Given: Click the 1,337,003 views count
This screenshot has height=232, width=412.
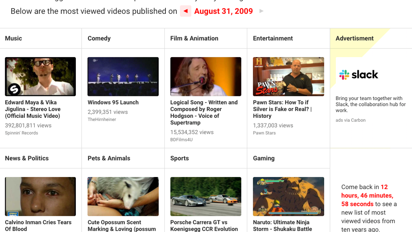Looking at the screenshot, I should (x=273, y=126).
